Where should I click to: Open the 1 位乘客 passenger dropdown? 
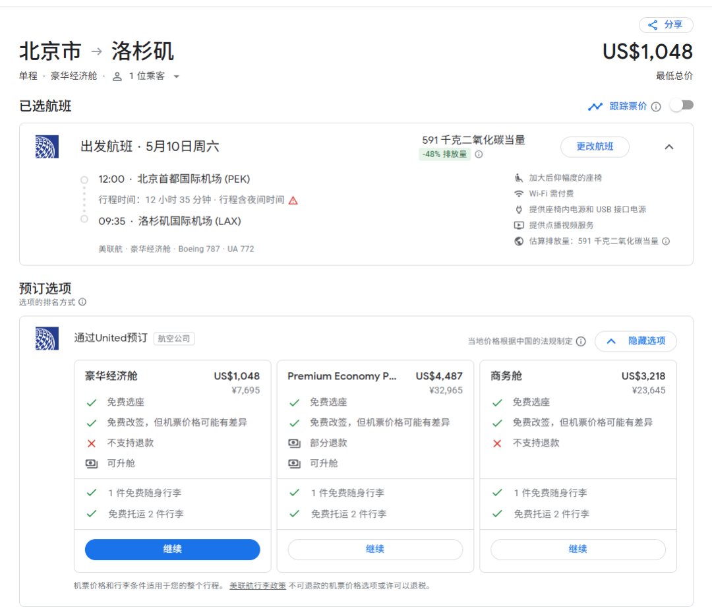tap(146, 77)
